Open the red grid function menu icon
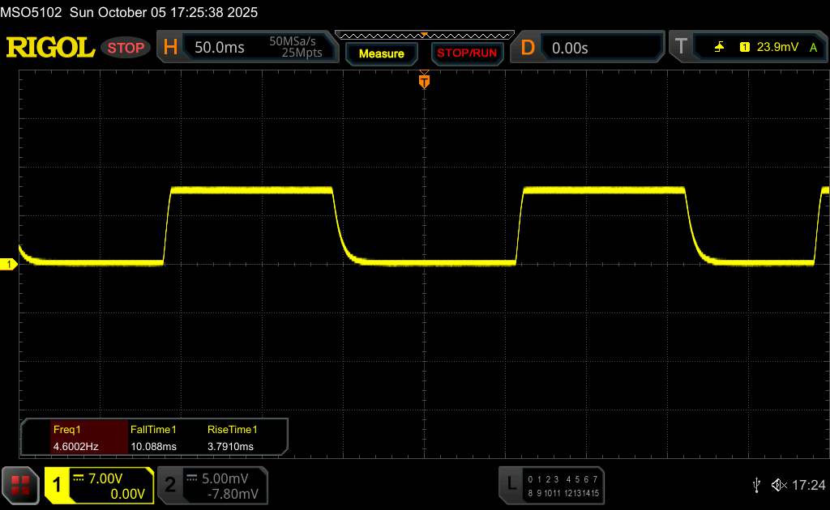 21,485
